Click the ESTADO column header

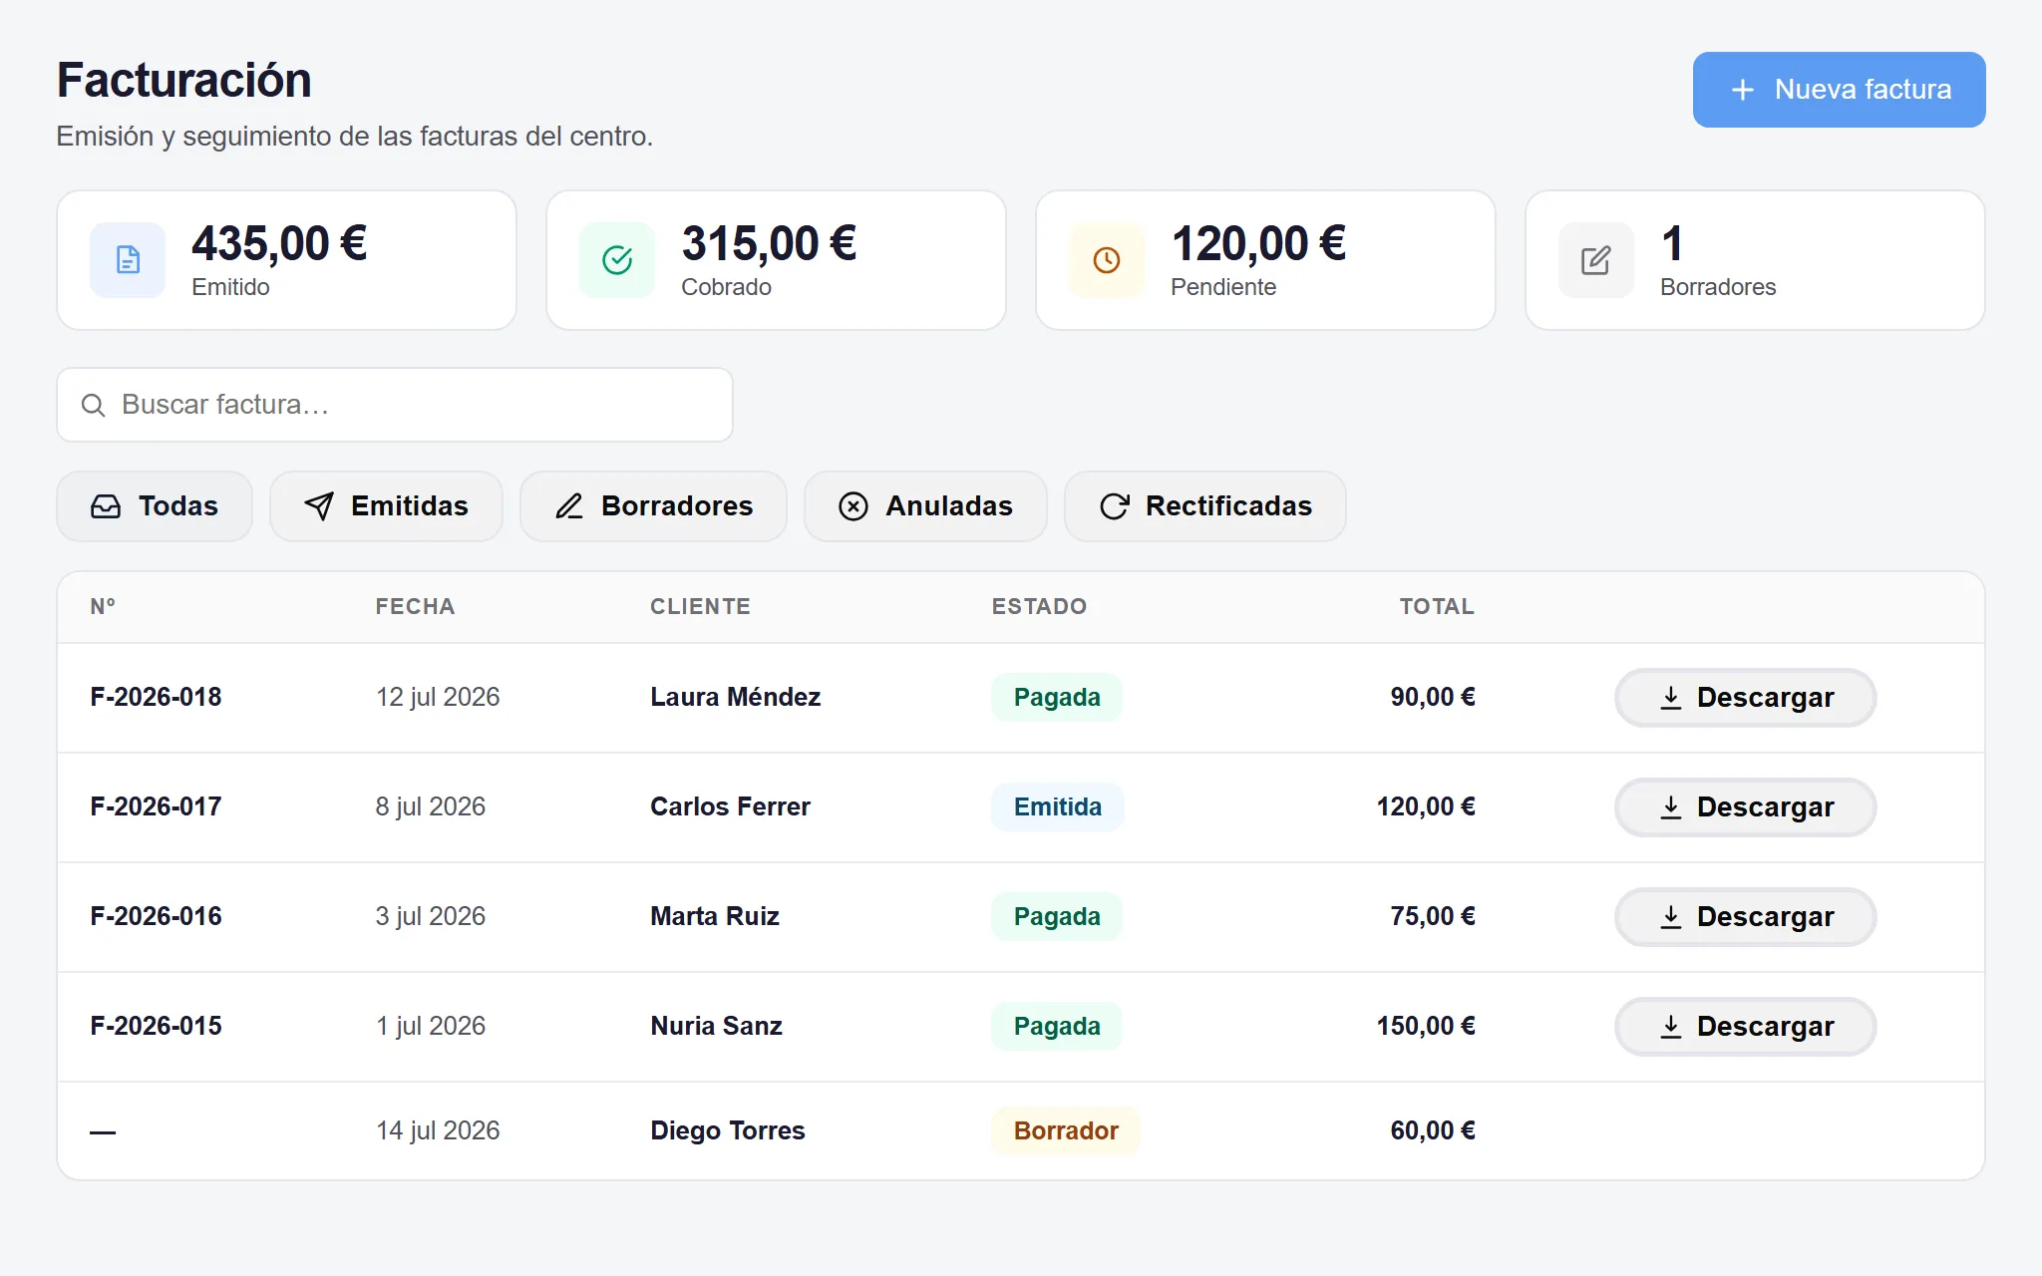(x=1039, y=606)
